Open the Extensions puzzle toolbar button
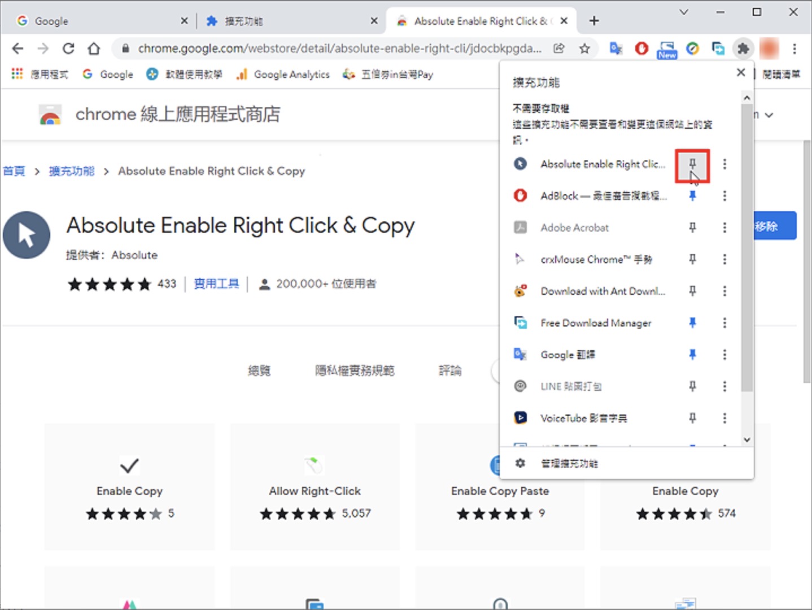812x610 pixels. (743, 49)
